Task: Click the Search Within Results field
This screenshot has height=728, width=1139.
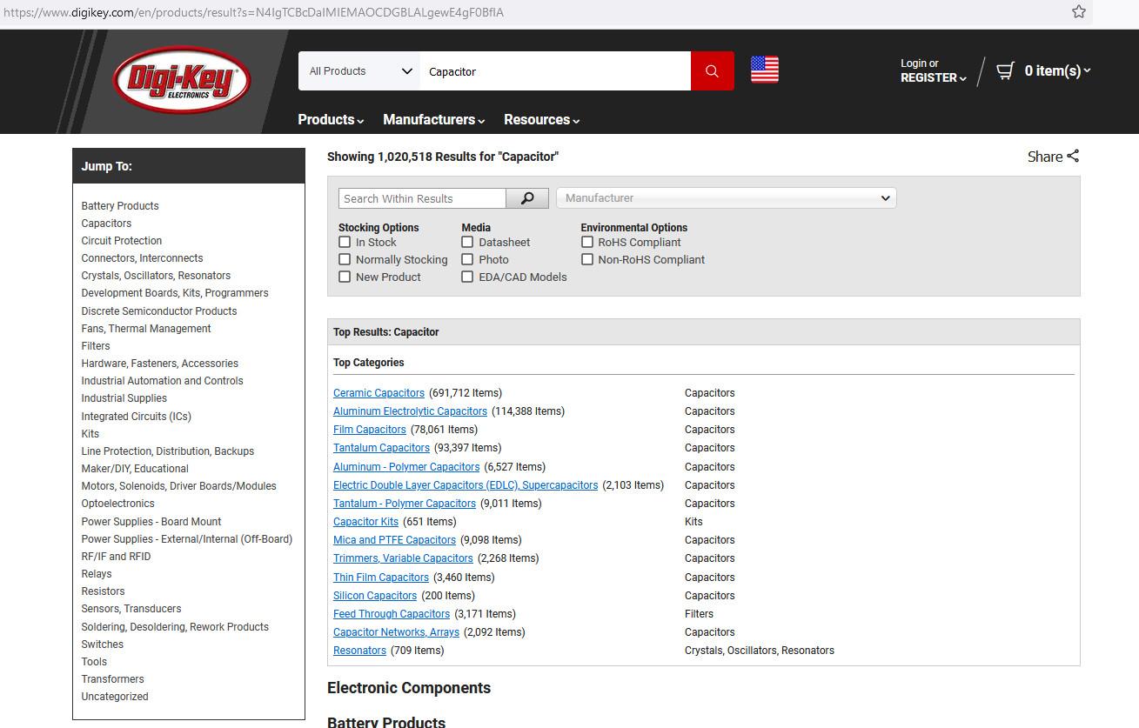Action: point(422,198)
